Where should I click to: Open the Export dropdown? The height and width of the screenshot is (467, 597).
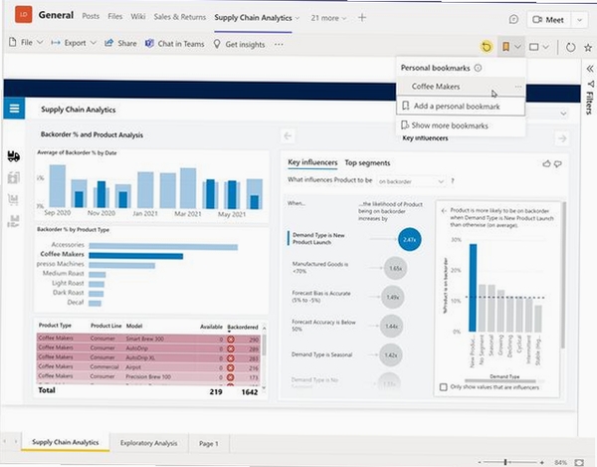click(x=74, y=43)
